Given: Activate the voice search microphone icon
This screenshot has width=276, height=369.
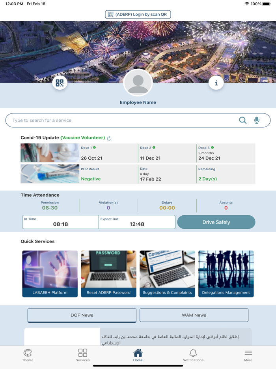Looking at the screenshot, I should click(x=257, y=120).
